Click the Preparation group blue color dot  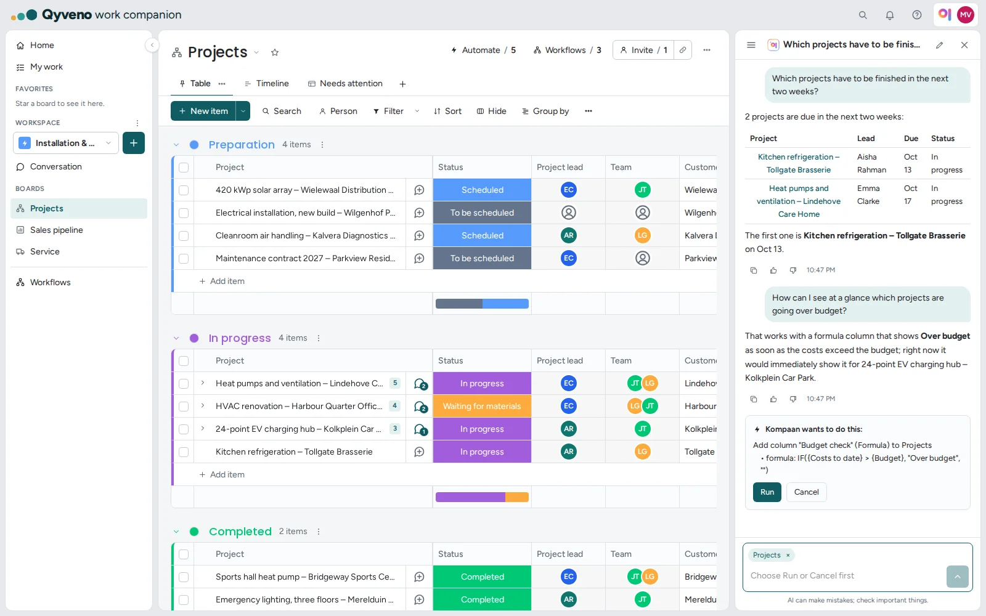(x=194, y=145)
